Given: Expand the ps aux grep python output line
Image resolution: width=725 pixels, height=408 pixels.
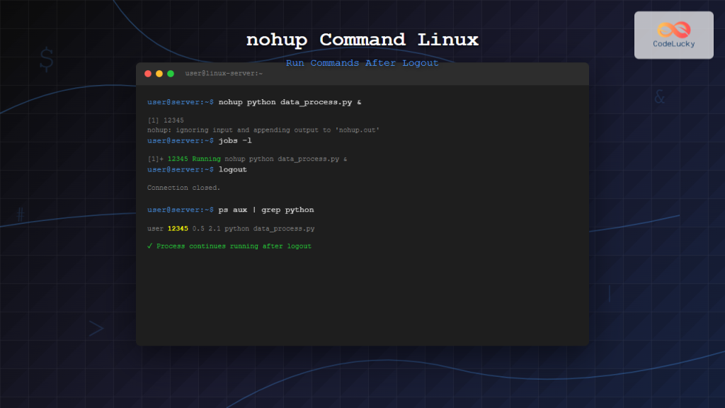Looking at the screenshot, I should (230, 228).
